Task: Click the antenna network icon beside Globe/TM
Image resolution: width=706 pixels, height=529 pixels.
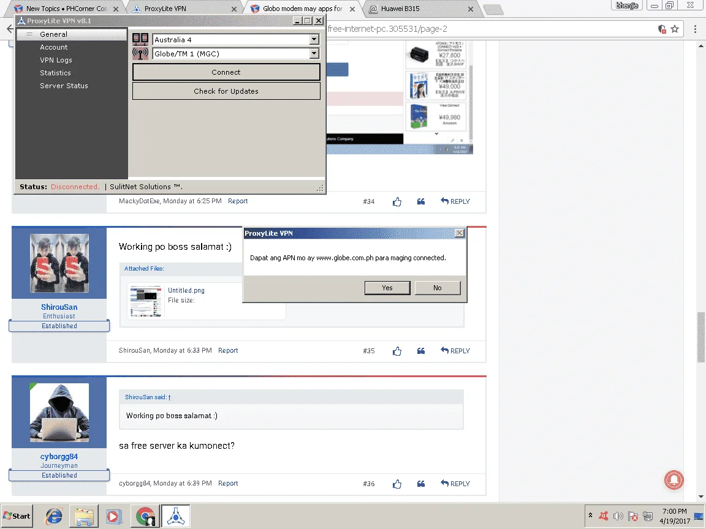Action: tap(140, 53)
